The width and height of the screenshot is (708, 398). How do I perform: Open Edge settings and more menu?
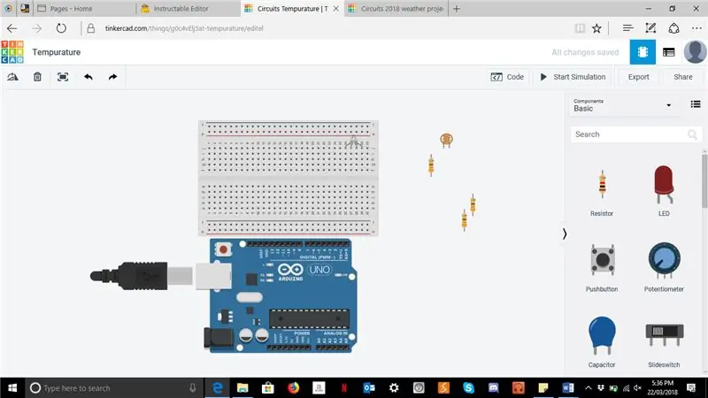(x=696, y=28)
